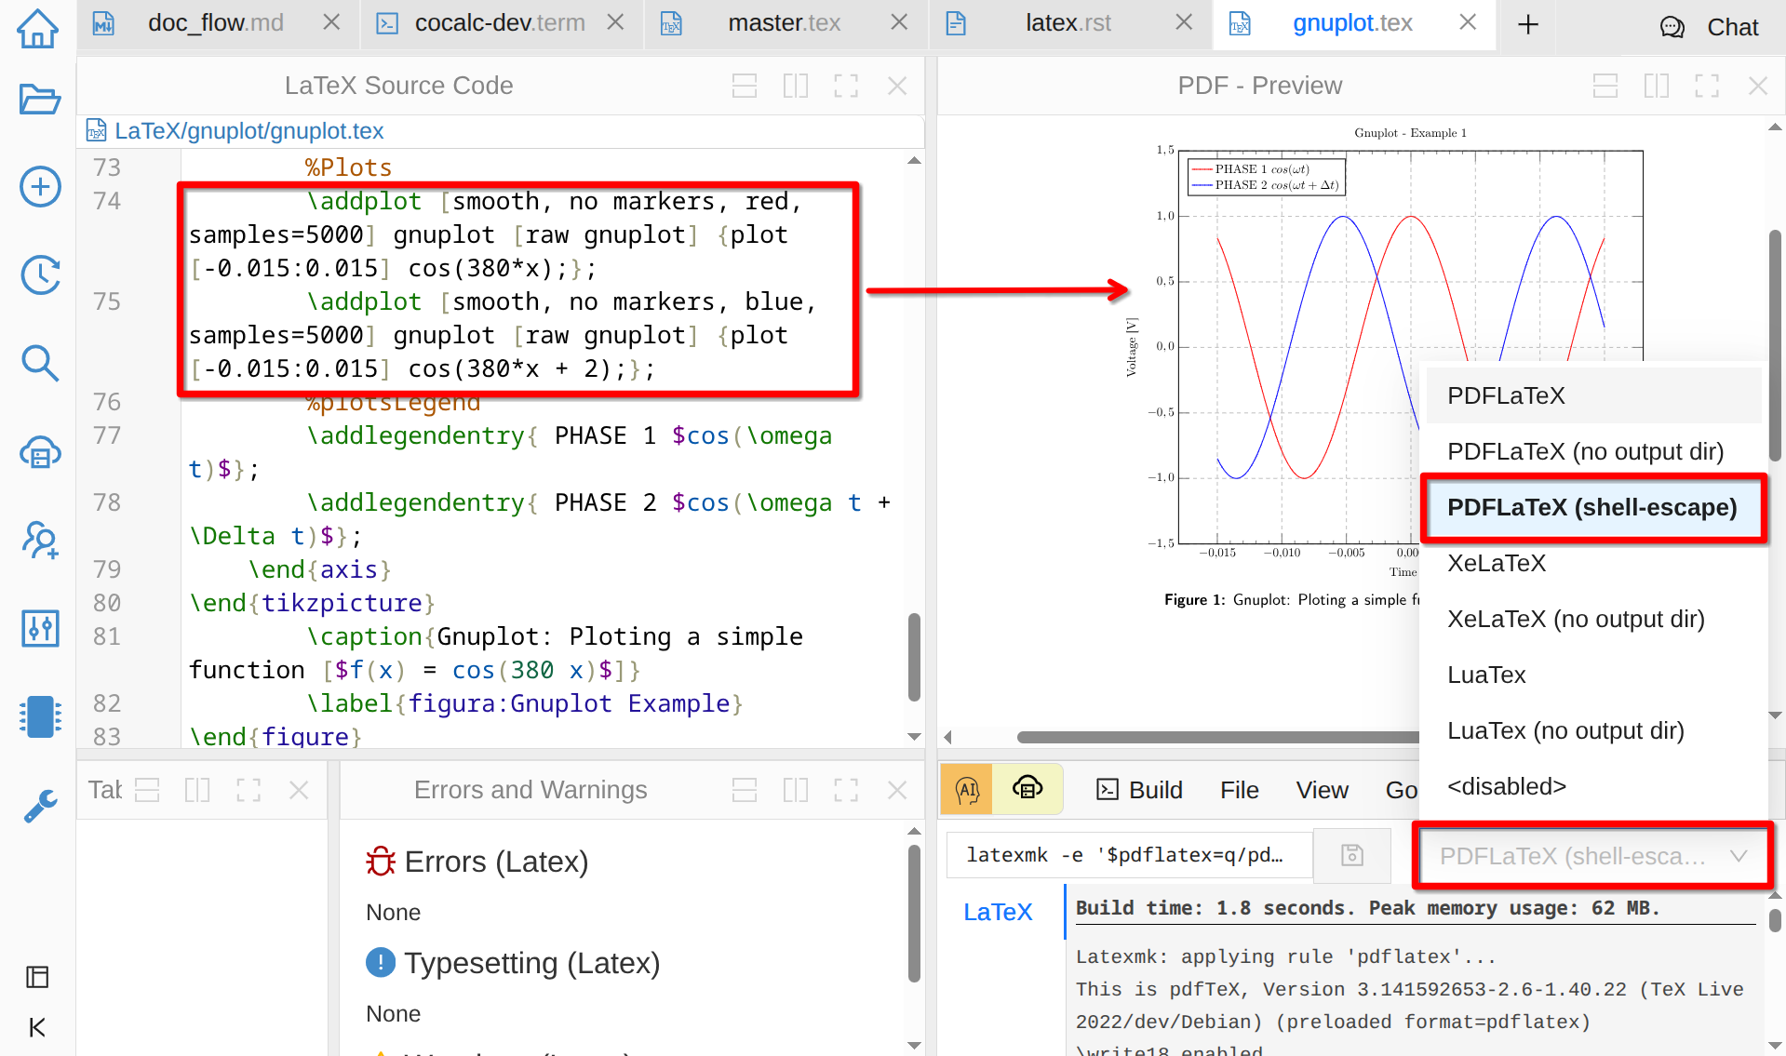
Task: Open project settings wrench icon
Action: coord(40,806)
